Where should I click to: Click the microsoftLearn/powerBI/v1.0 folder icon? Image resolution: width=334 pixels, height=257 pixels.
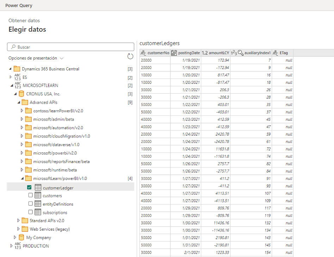tap(28, 178)
